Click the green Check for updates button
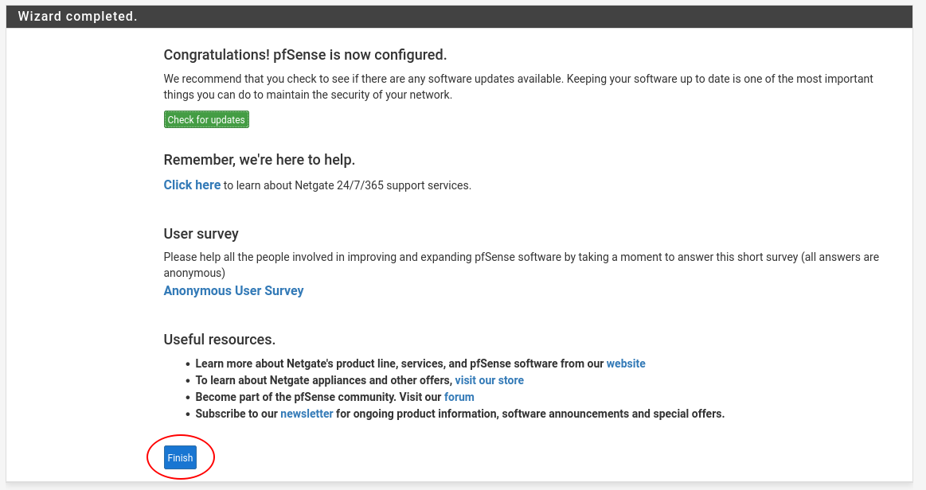 (206, 120)
